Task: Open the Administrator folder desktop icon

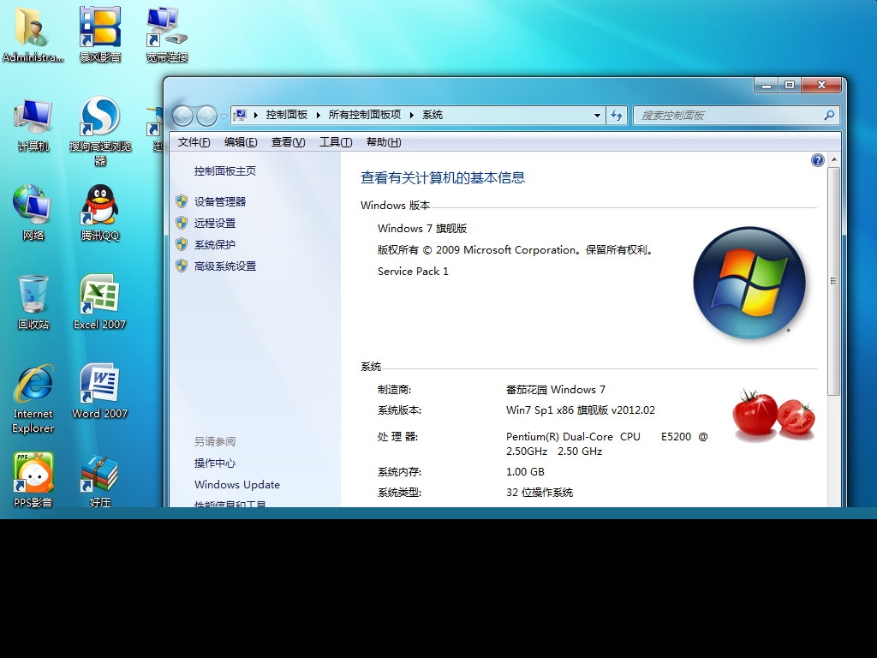Action: click(x=33, y=34)
